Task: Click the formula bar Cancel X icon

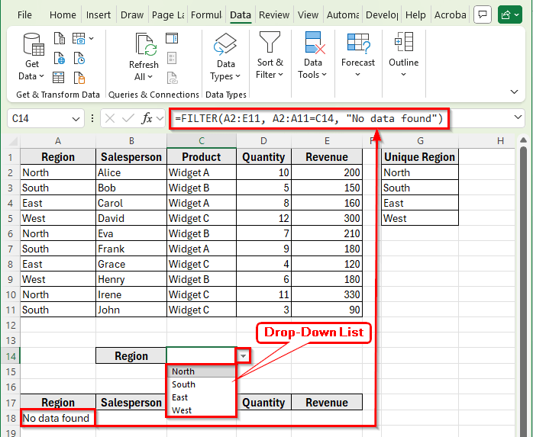Action: (x=110, y=118)
